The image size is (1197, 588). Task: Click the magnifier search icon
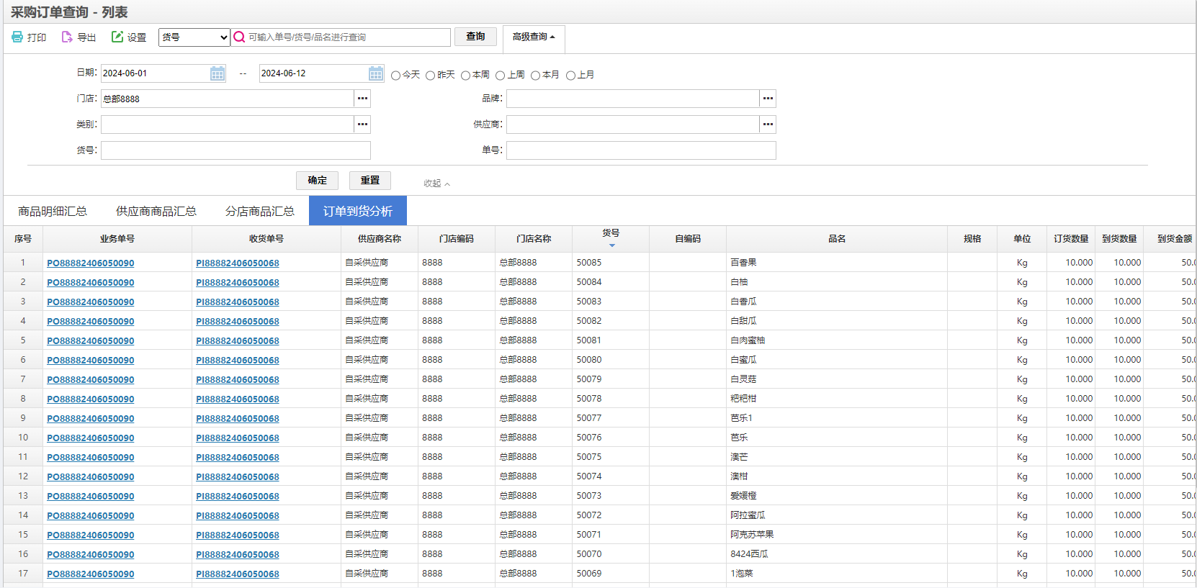(239, 37)
